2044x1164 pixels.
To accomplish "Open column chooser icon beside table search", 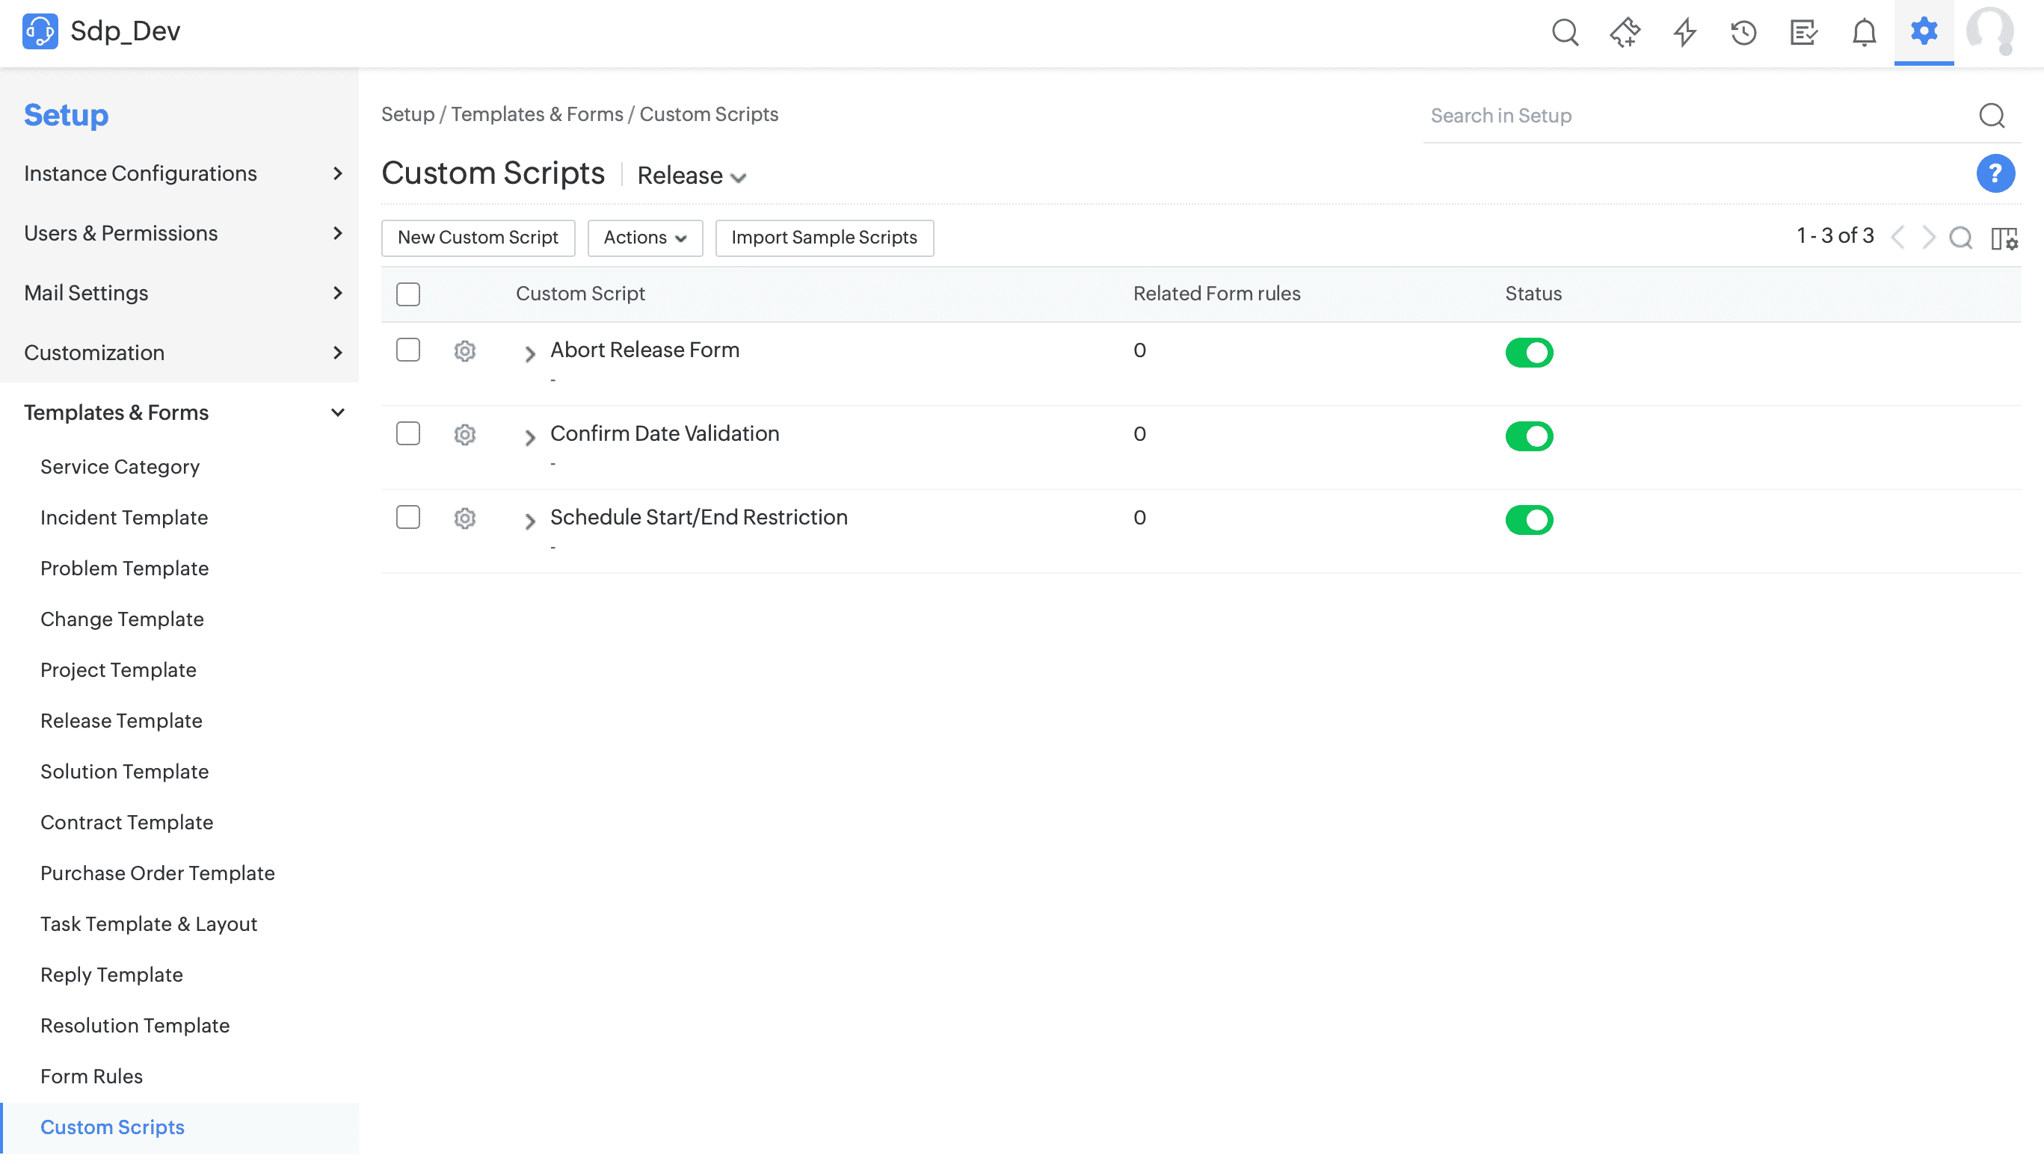I will [x=2004, y=238].
